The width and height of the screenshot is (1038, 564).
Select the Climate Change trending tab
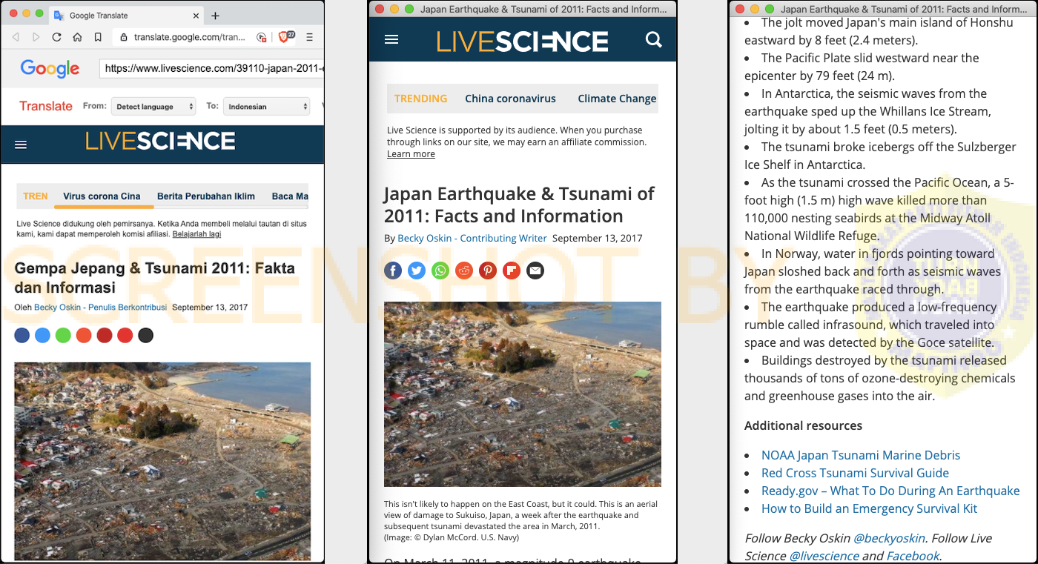click(617, 99)
